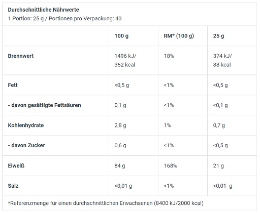The height and width of the screenshot is (213, 260).
Task: Click the 25 g column header
Action: [218, 36]
